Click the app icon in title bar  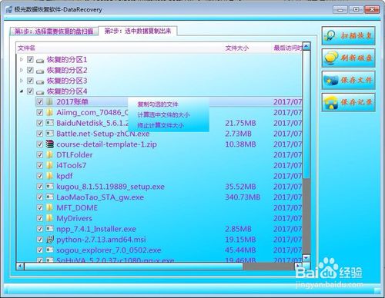[9, 9]
